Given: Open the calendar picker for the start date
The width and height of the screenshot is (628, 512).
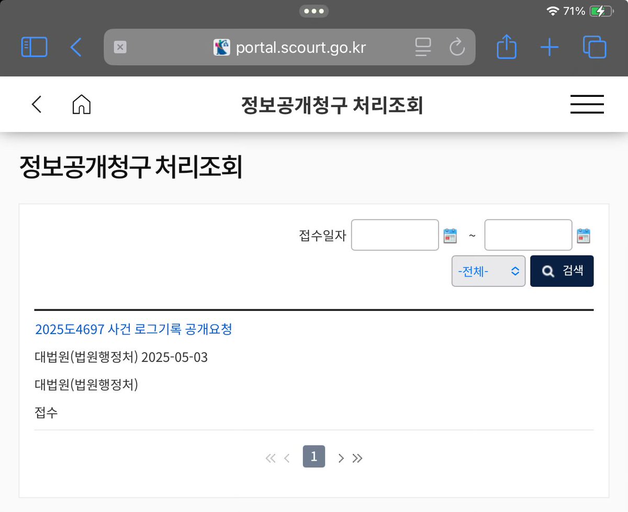Looking at the screenshot, I should tap(449, 235).
